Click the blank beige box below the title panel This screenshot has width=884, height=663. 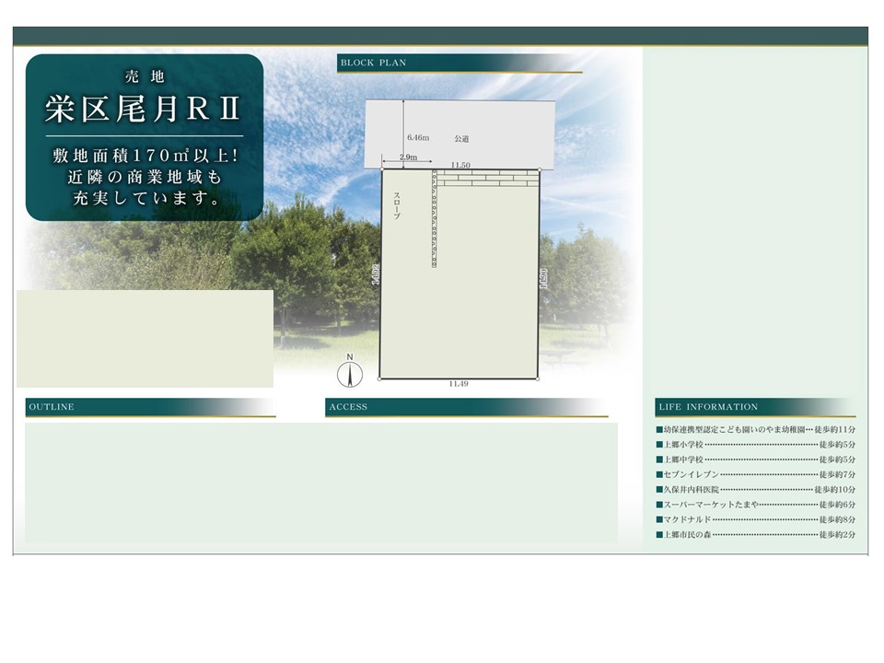145,338
